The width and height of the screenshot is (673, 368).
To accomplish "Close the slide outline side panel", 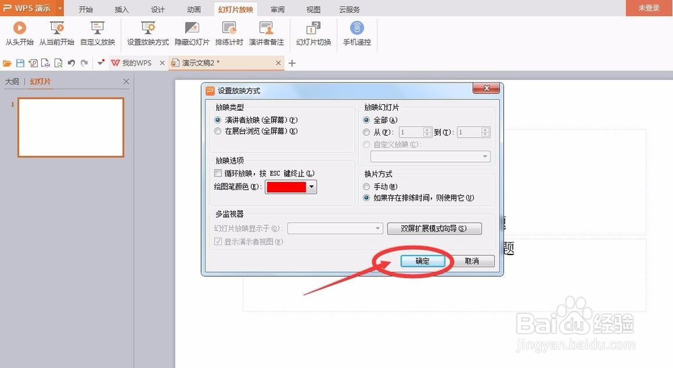I will (126, 81).
